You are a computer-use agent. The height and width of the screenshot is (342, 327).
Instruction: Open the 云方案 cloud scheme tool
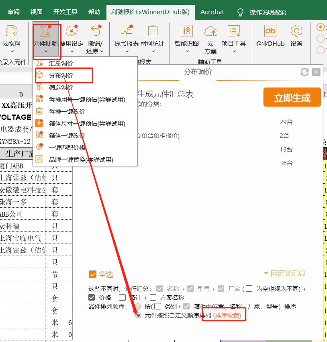[211, 39]
